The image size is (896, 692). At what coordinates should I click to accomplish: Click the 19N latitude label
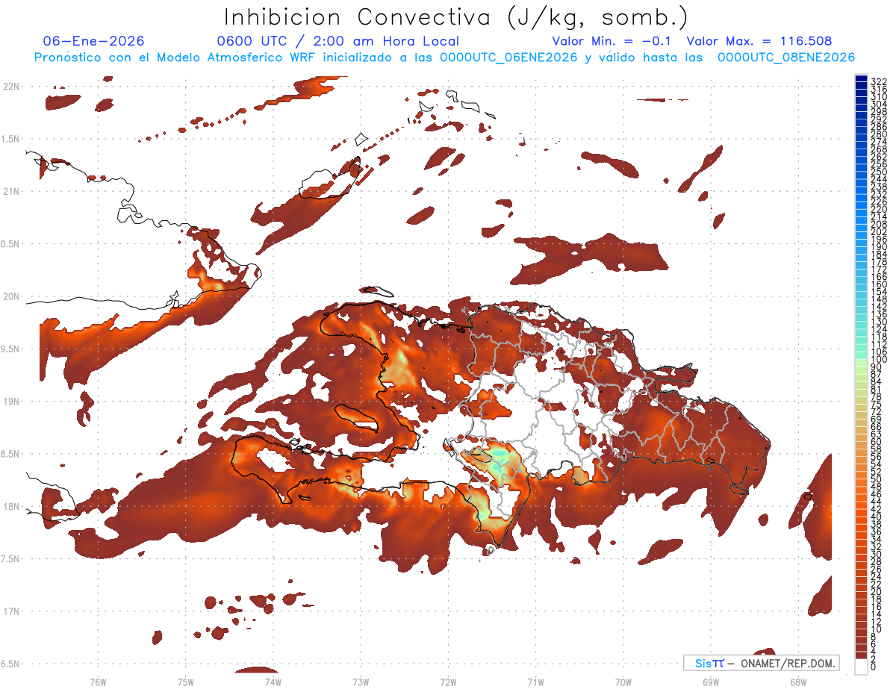13,402
